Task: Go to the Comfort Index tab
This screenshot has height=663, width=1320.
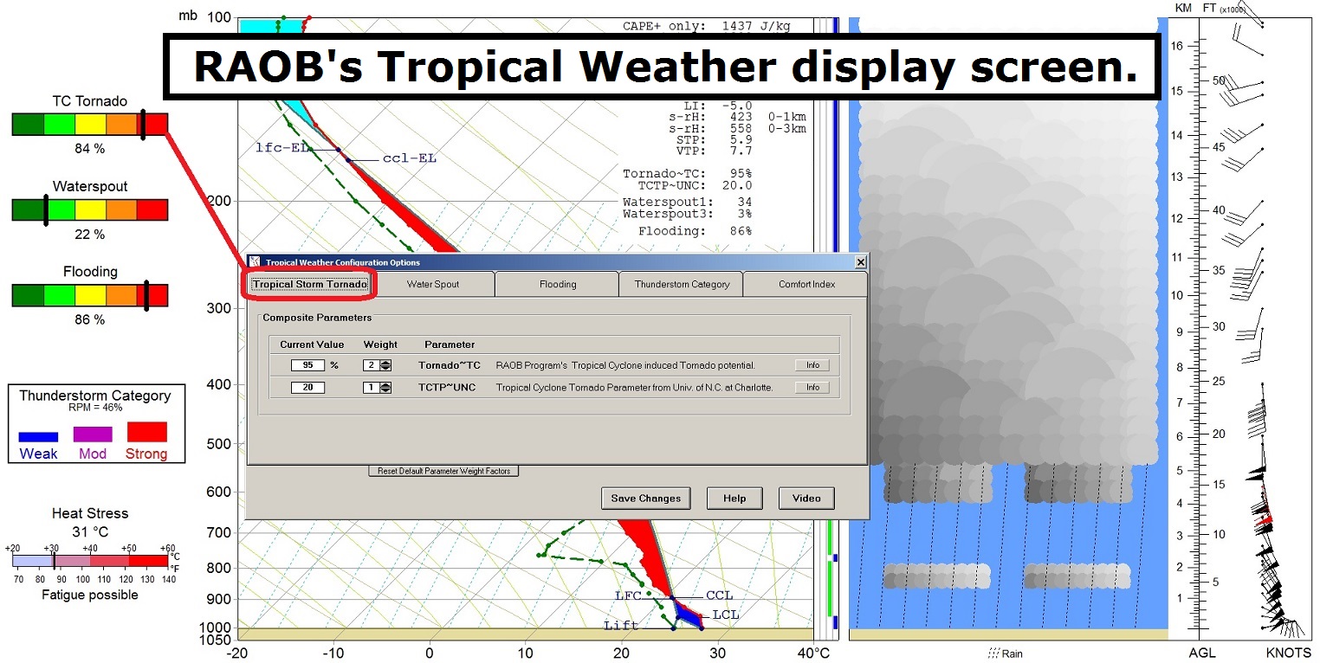Action: [x=806, y=284]
